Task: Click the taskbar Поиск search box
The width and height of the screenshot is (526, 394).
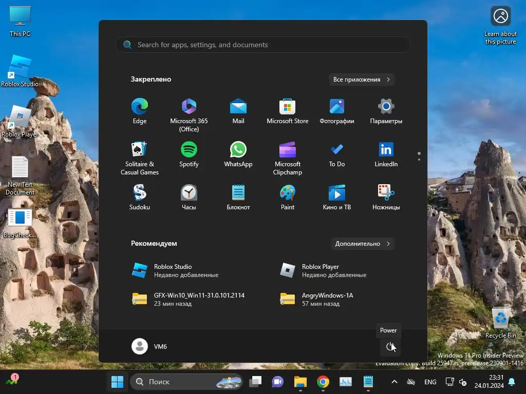Action: coord(186,382)
